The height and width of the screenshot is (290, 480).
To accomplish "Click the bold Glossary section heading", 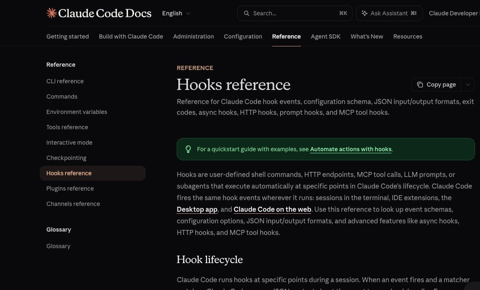I will (x=59, y=230).
